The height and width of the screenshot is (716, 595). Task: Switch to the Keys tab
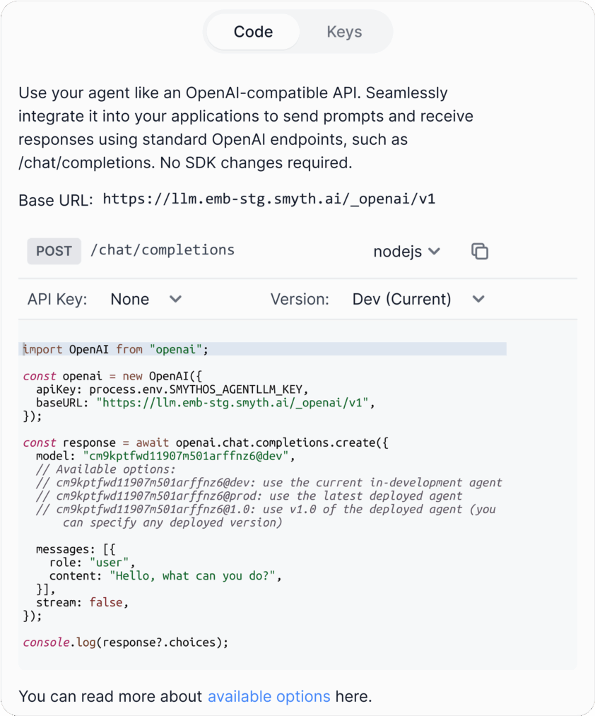344,31
